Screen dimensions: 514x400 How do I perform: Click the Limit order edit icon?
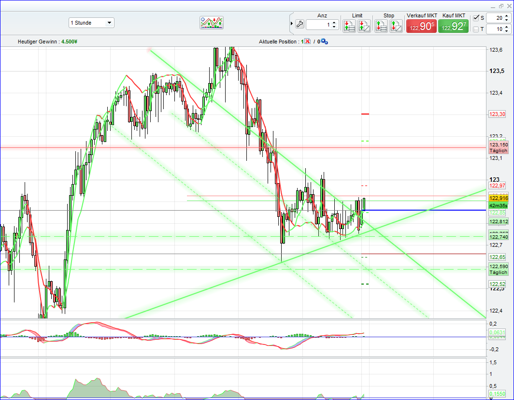click(363, 25)
